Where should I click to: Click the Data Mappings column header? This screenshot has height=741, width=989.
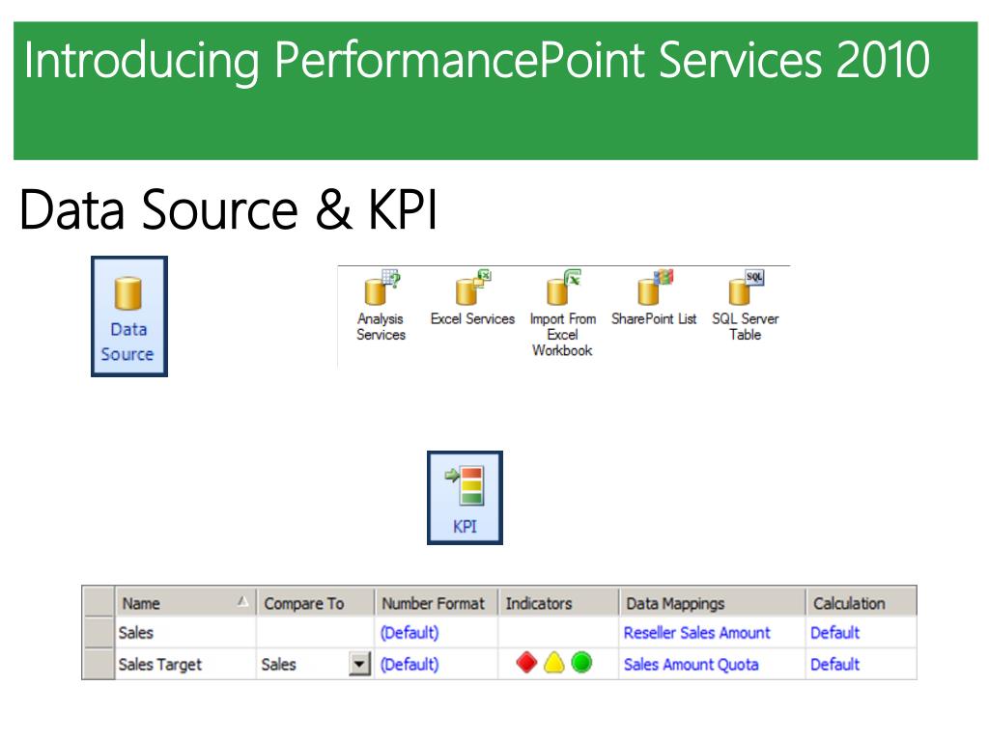(712, 603)
